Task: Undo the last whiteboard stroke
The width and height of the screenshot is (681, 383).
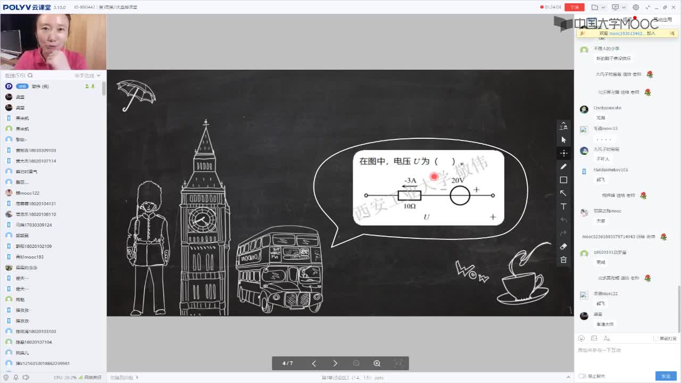Action: tap(563, 220)
